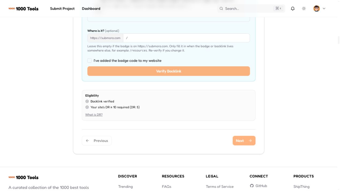Click the search magnifier icon
The image size is (340, 191).
pyautogui.click(x=221, y=9)
